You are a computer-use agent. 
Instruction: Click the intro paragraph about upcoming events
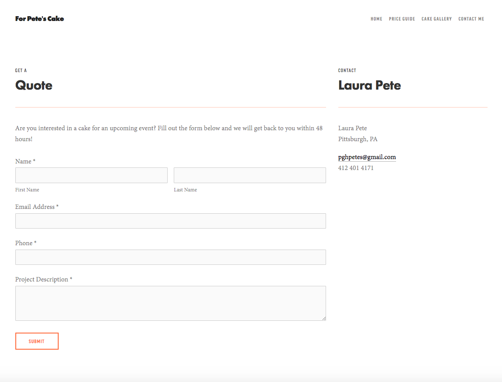[x=169, y=134]
